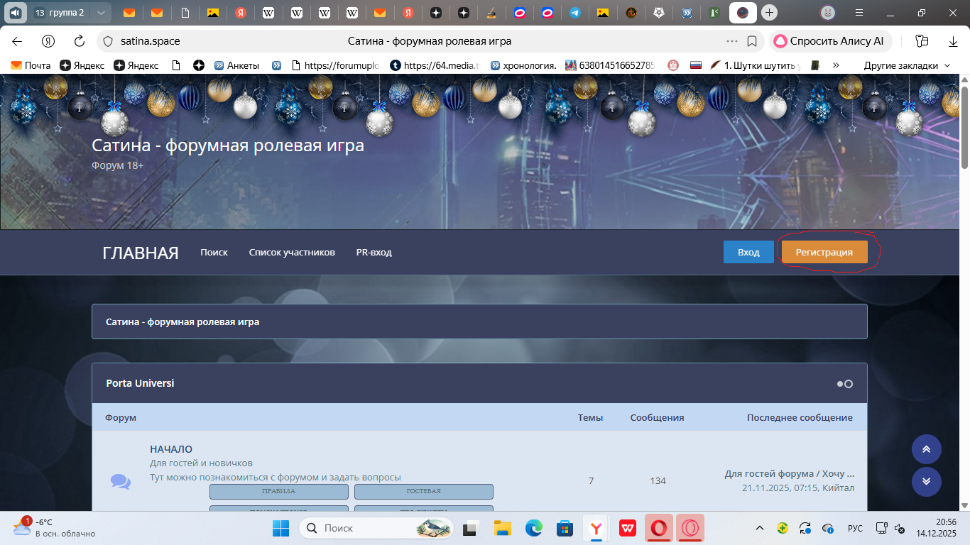This screenshot has width=970, height=545.
Task: Open the 'Поиск' item in forum navigation
Action: pos(214,253)
